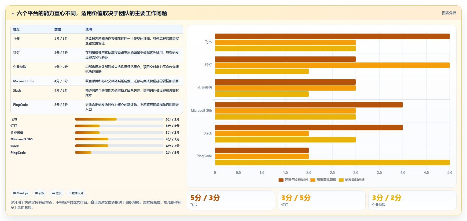467x221 pixels.
Task: Click the description starting 频道沟通与集成能力
Action: [132, 93]
